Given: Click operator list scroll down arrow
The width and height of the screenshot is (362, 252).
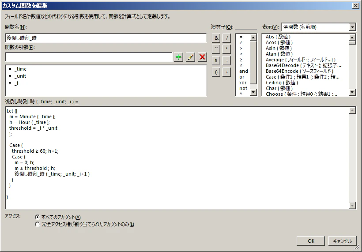Looking at the screenshot, I should (x=253, y=92).
